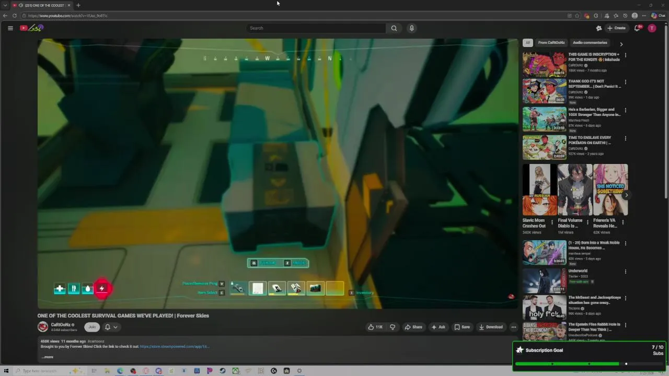669x376 pixels.
Task: Open the browser profile avatar
Action: 635,16
